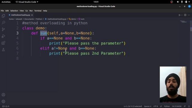Place cursor on line number 1

pos(17,23)
